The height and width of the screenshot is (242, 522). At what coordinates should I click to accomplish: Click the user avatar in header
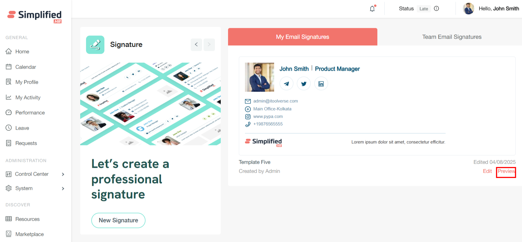click(x=468, y=9)
